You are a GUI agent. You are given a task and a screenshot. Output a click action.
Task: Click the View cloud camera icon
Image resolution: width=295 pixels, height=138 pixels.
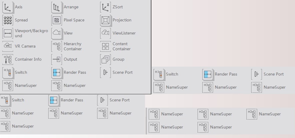57,33
